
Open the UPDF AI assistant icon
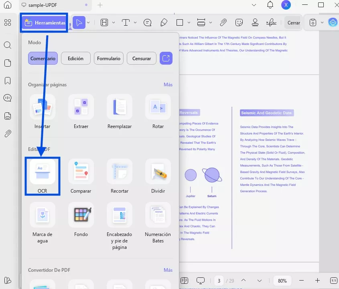click(333, 22)
